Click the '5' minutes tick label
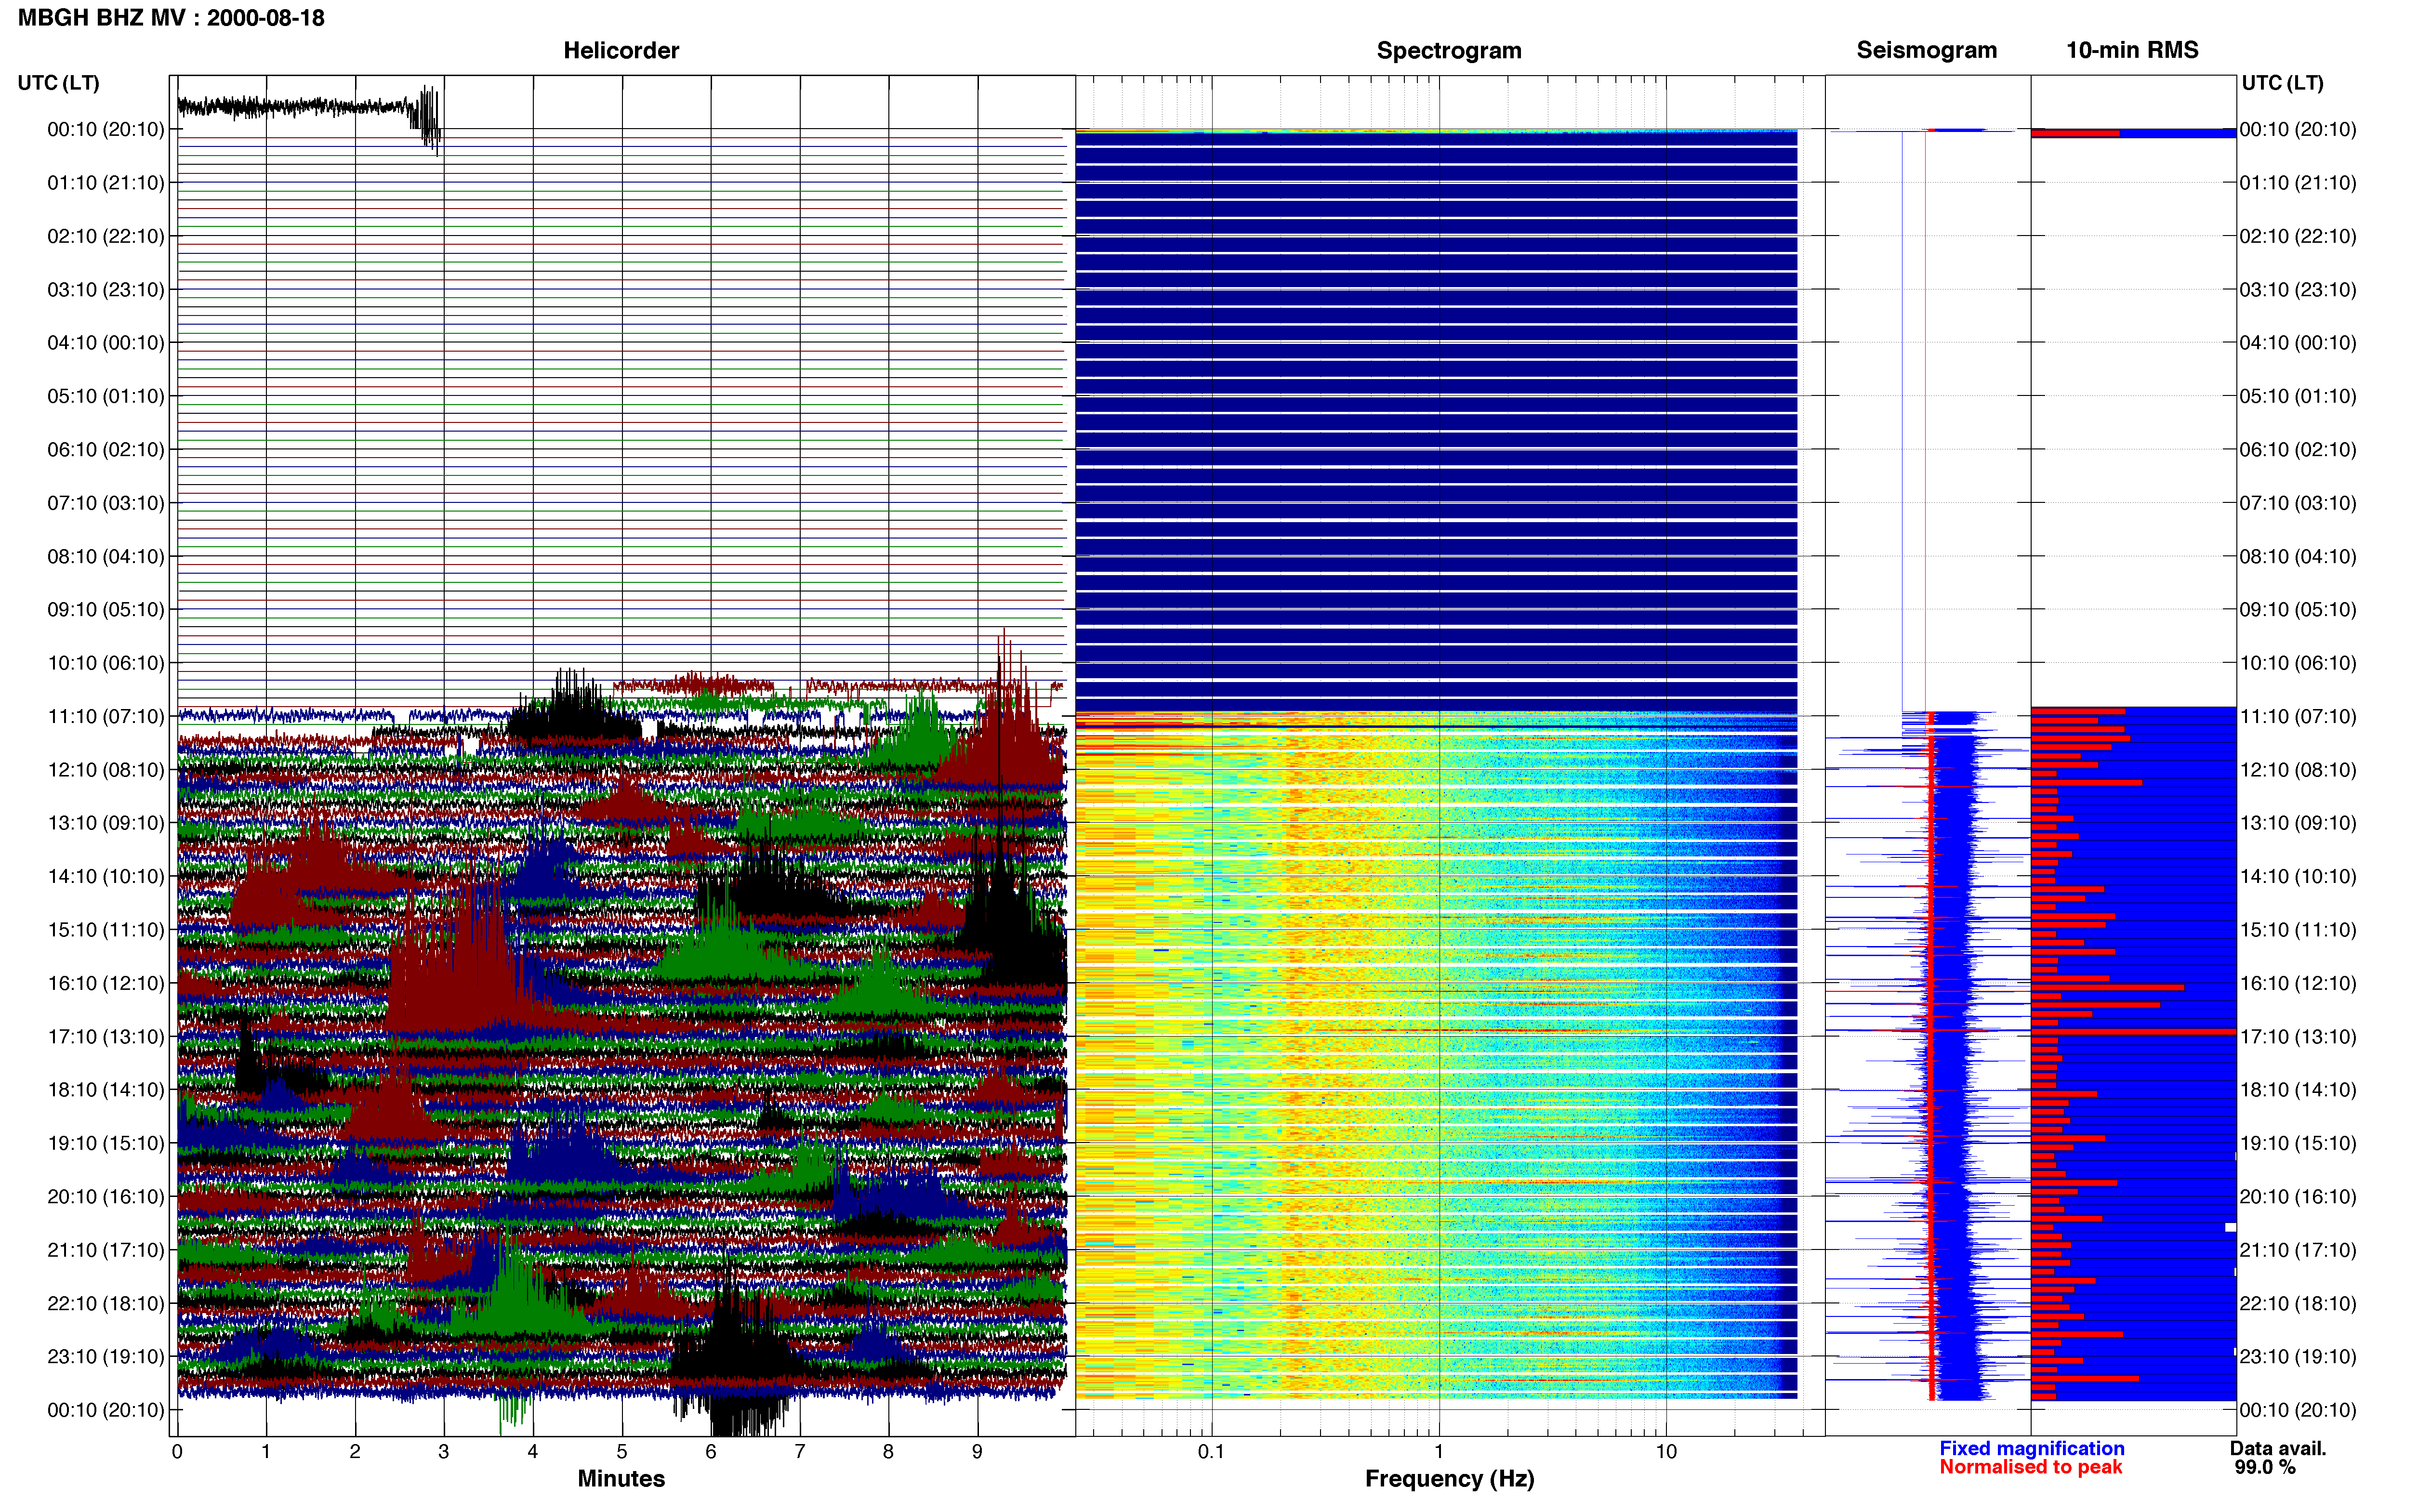 [622, 1452]
